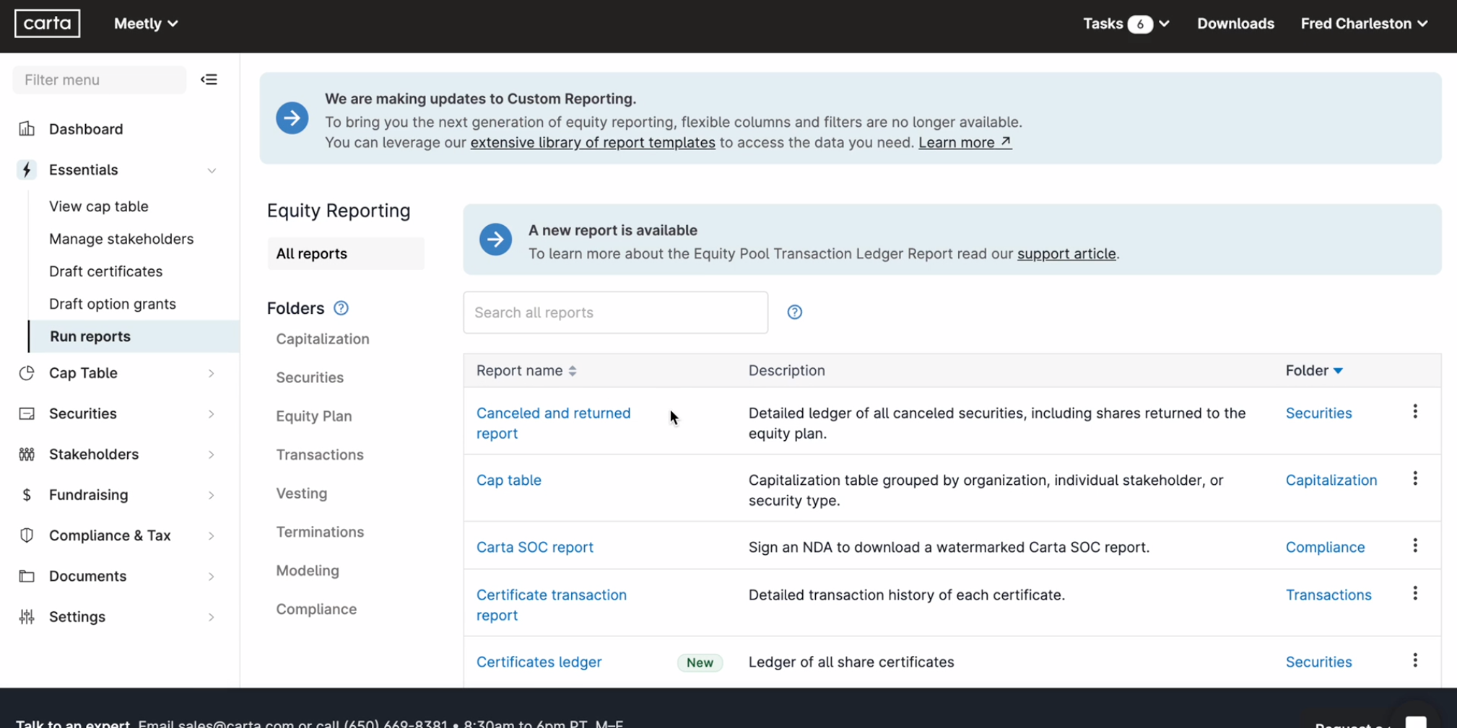Screen dimensions: 1457x728
Task: Click the new report banner arrow icon
Action: pos(496,240)
